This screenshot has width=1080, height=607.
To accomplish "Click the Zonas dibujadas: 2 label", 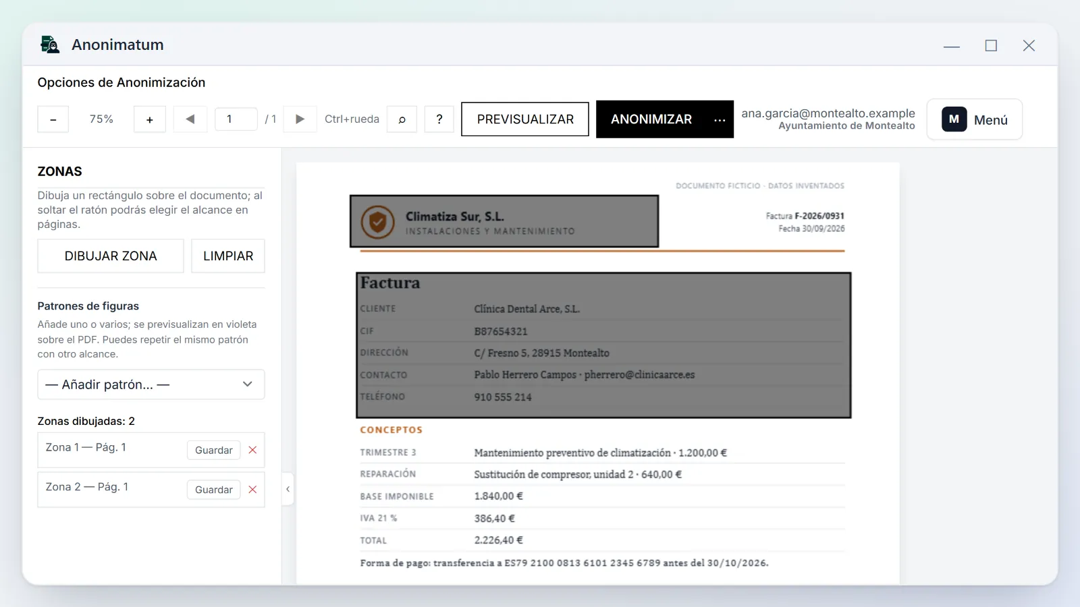I will point(86,422).
